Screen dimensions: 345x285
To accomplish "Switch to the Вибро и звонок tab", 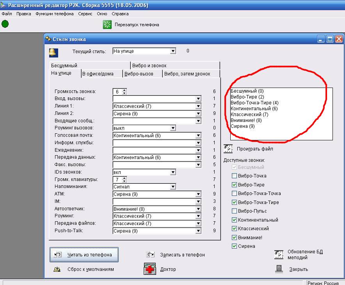I will 175,65.
